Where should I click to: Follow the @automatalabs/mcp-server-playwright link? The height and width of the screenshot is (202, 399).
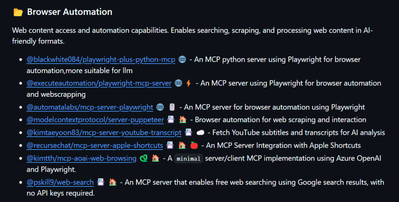pos(90,107)
